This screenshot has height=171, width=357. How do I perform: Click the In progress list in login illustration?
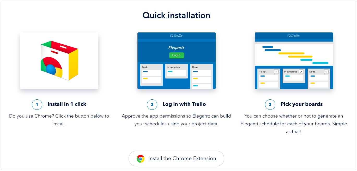click(x=177, y=71)
